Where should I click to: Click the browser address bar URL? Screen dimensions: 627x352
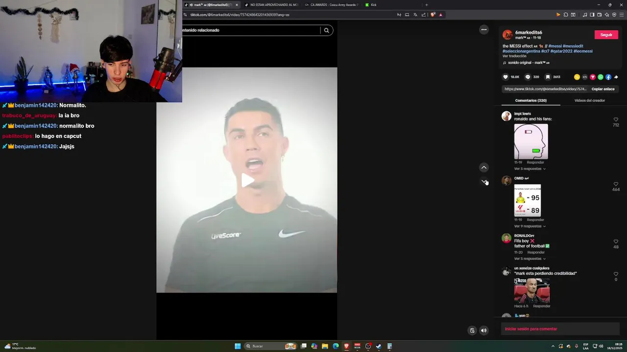[x=240, y=15]
